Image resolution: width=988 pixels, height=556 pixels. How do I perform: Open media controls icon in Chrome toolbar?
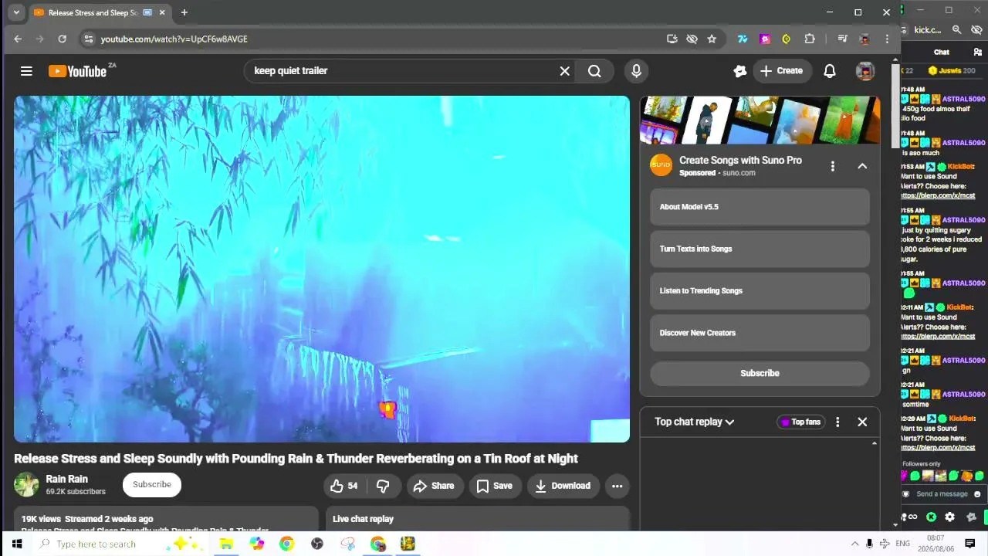[842, 39]
